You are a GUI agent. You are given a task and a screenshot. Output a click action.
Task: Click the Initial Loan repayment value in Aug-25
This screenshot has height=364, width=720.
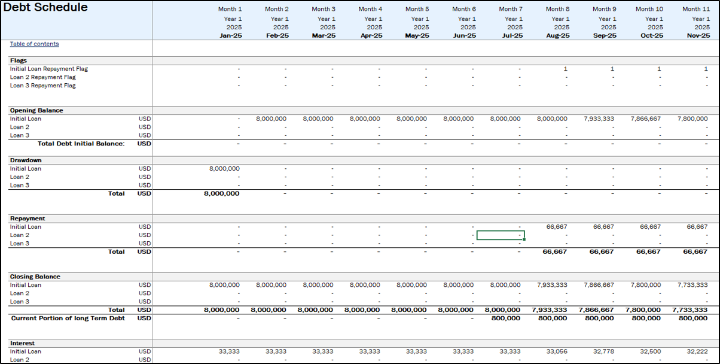556,227
